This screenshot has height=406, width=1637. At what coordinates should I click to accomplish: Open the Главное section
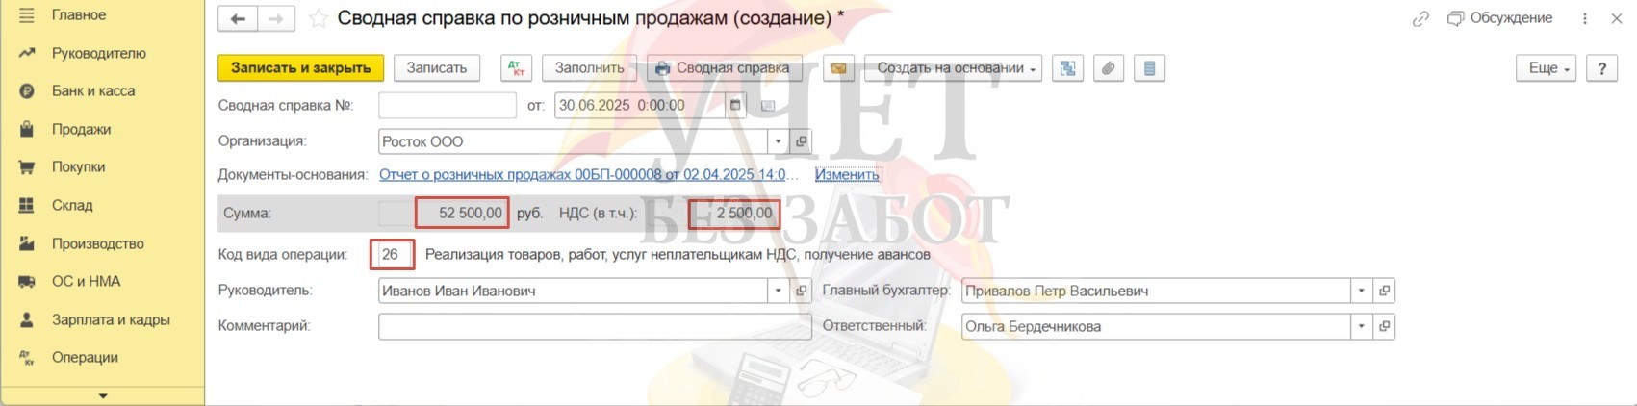(x=79, y=15)
